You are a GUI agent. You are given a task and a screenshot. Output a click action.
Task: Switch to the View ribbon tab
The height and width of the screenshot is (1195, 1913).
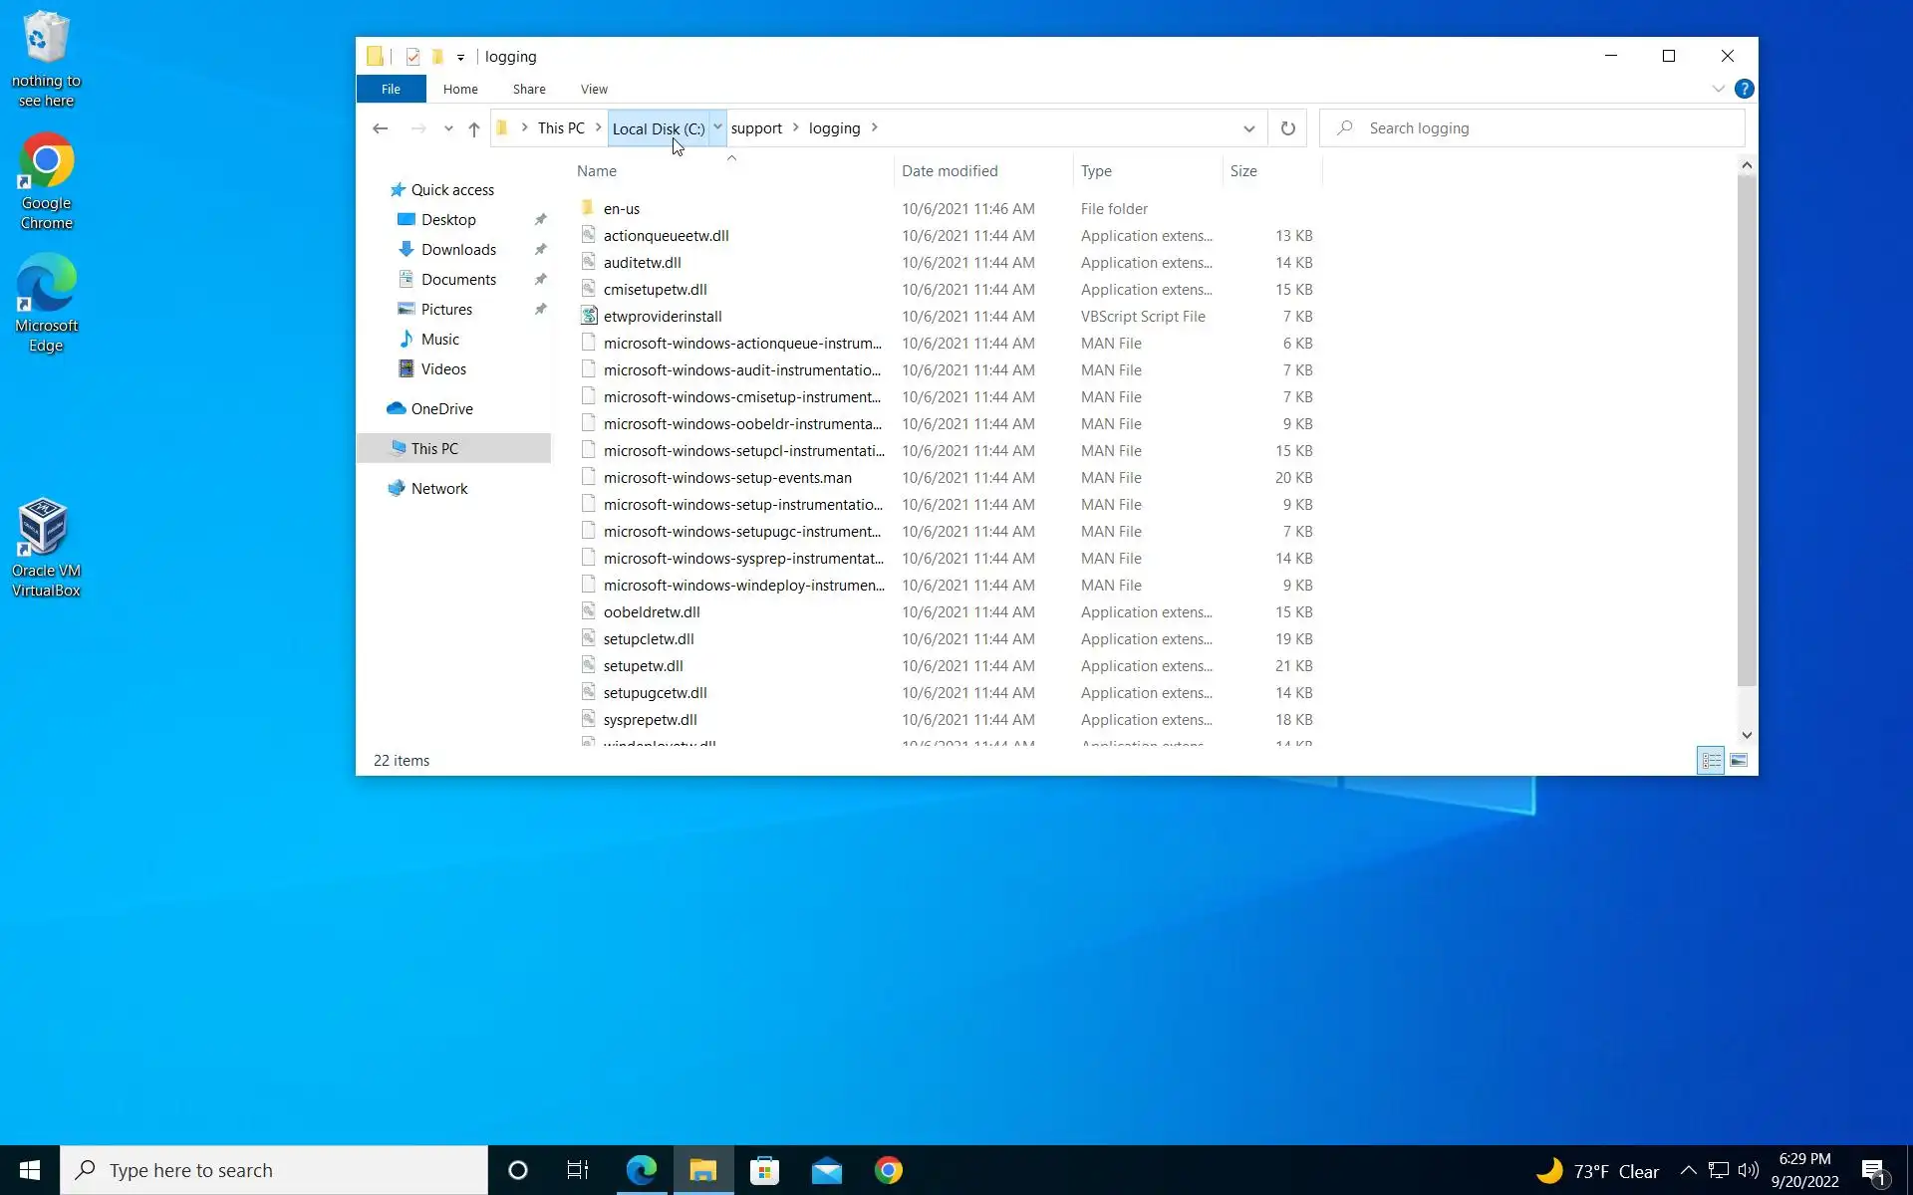click(x=594, y=89)
